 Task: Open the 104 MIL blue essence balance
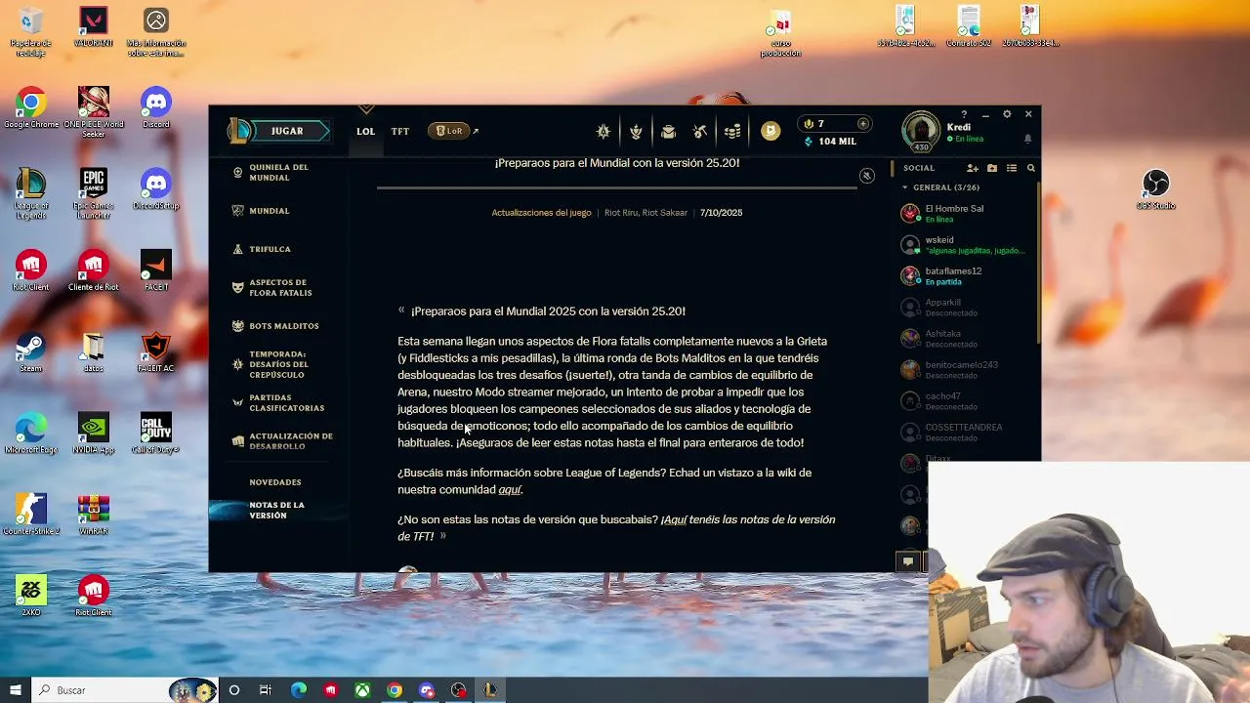click(829, 142)
